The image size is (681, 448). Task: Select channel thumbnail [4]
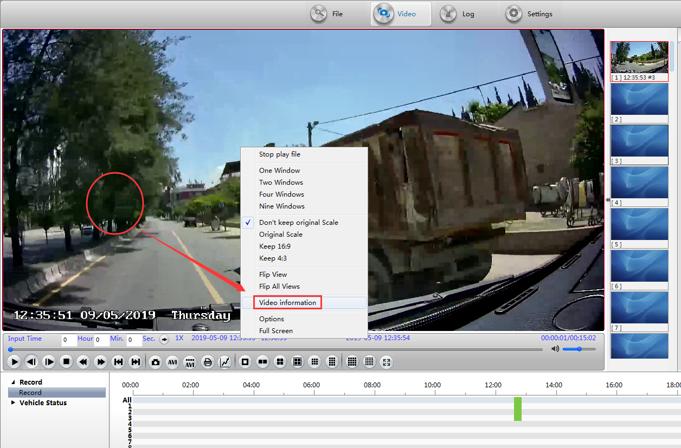coord(639,186)
